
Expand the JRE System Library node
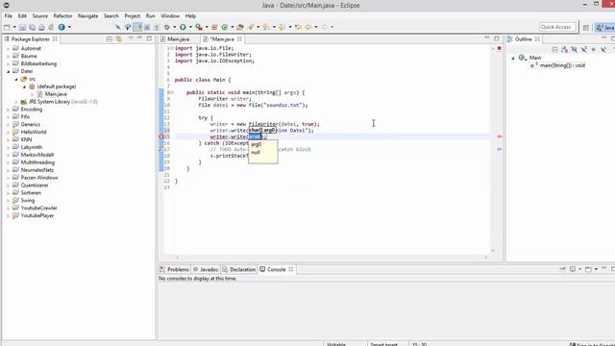click(16, 102)
